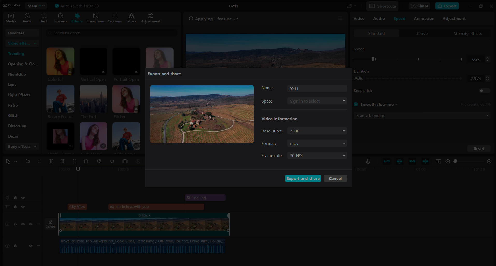The image size is (496, 266).
Task: Open more options for main video track
Action: [39, 224]
